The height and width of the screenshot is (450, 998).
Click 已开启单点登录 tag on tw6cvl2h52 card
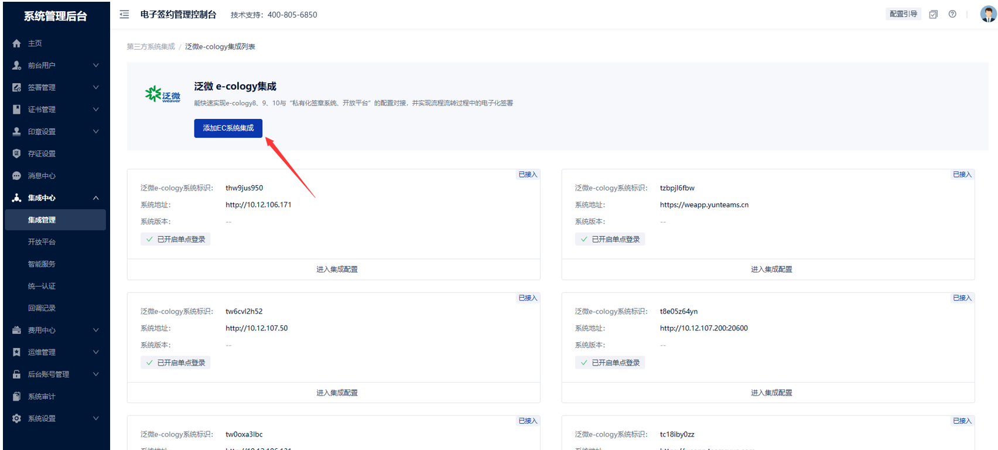[x=175, y=363]
